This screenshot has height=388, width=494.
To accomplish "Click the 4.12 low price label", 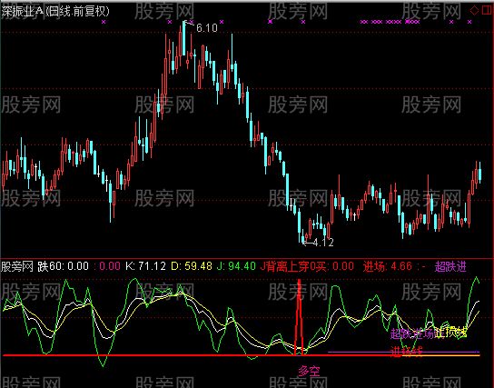I will 323,243.
